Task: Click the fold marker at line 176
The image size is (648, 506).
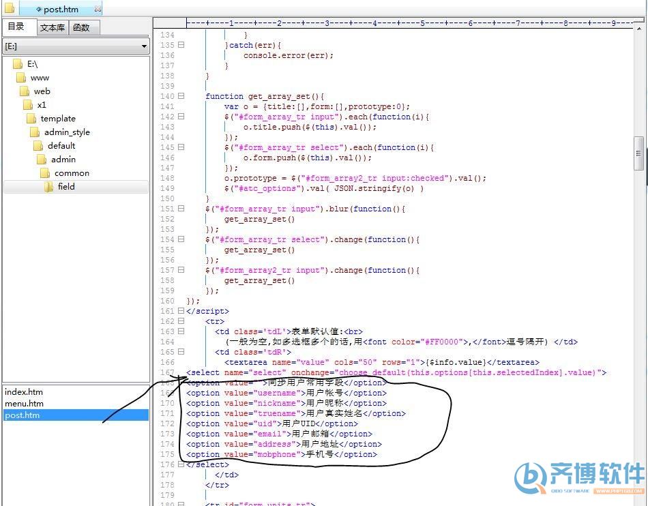Action: [181, 464]
